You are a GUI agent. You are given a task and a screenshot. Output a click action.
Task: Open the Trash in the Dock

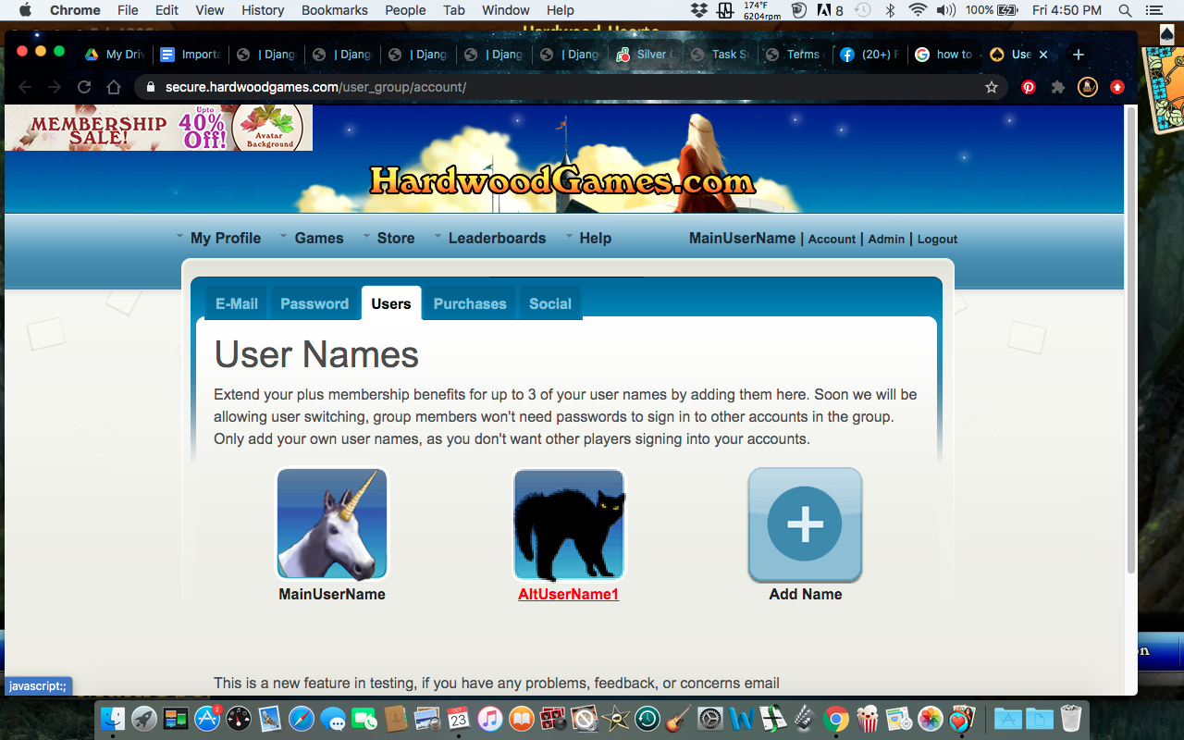pyautogui.click(x=1070, y=718)
